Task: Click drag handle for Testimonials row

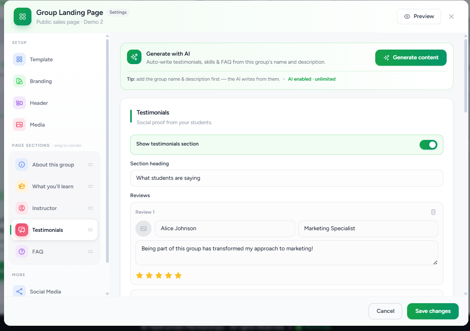Action: click(x=90, y=230)
